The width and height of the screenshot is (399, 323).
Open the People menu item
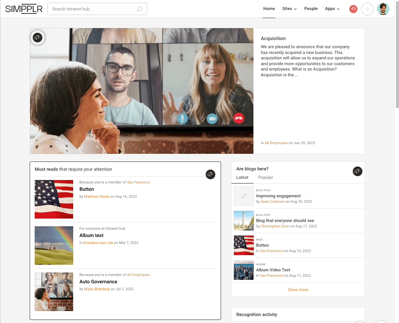pyautogui.click(x=311, y=8)
